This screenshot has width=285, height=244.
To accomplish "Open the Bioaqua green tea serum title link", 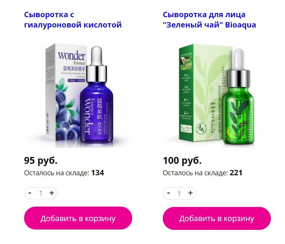I will (x=209, y=19).
